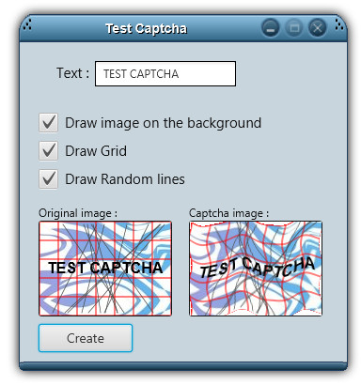Click the Test Captcha title bar text
The height and width of the screenshot is (385, 361).
(146, 28)
